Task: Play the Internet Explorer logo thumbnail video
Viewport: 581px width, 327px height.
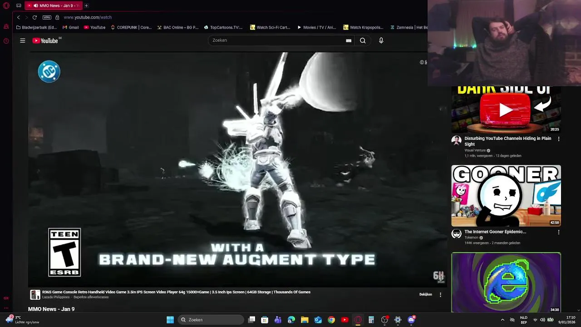Action: tap(506, 282)
